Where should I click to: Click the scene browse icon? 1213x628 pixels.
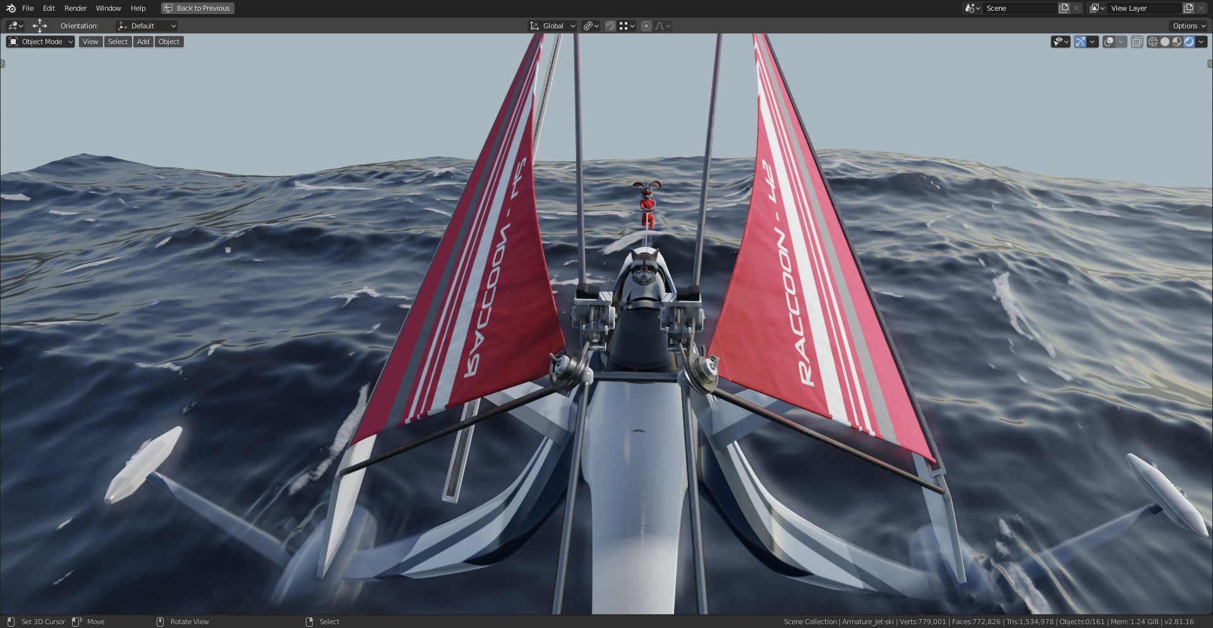click(972, 8)
